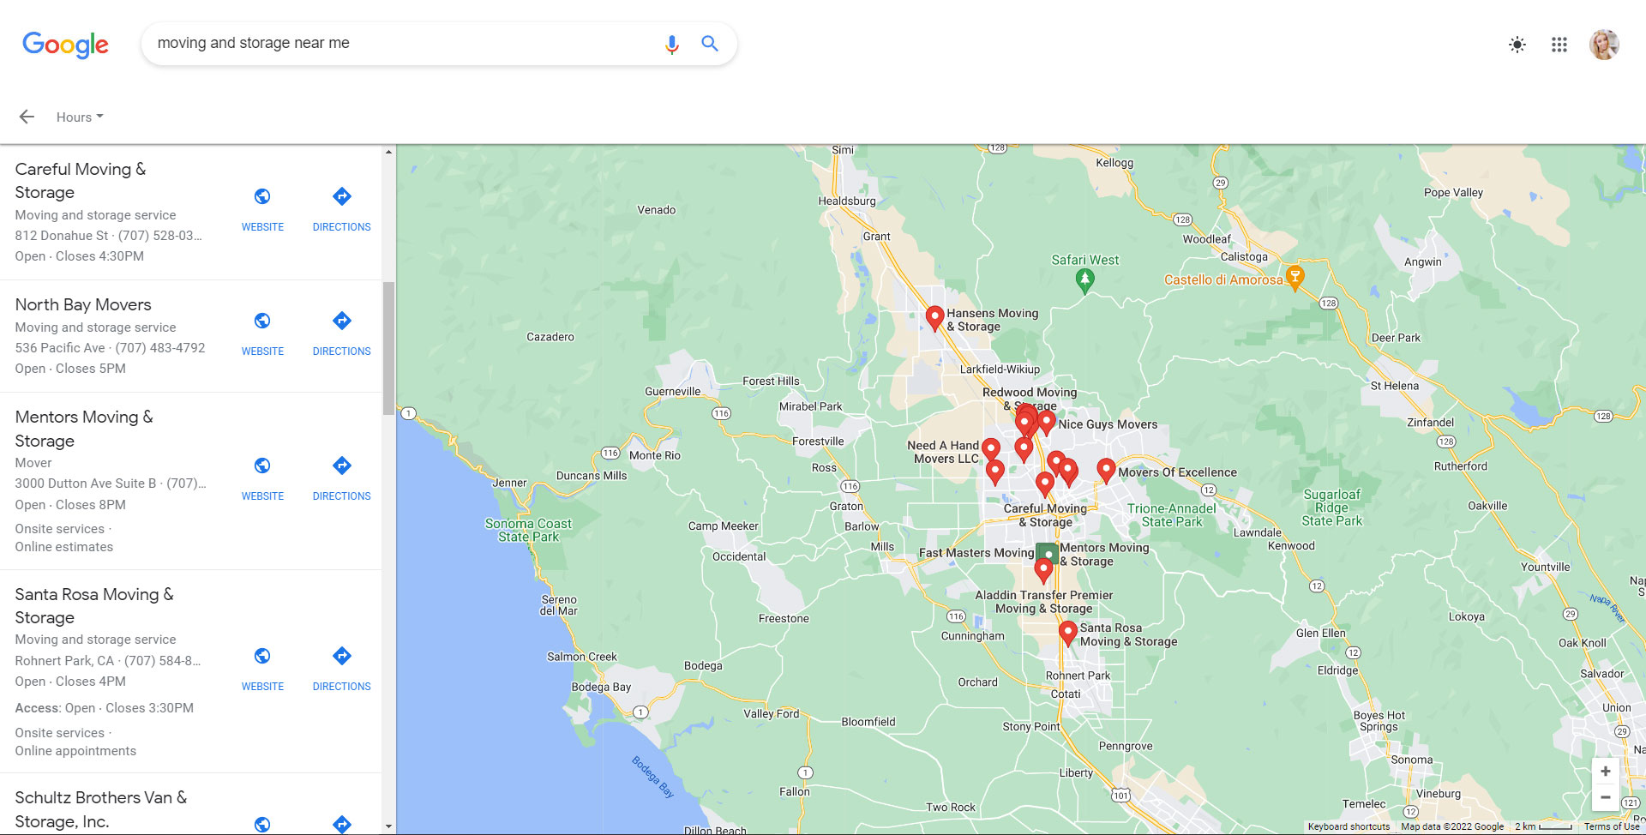The width and height of the screenshot is (1646, 835).
Task: Select the Santa Rosa Moving & Storage listing title
Action: pyautogui.click(x=94, y=606)
